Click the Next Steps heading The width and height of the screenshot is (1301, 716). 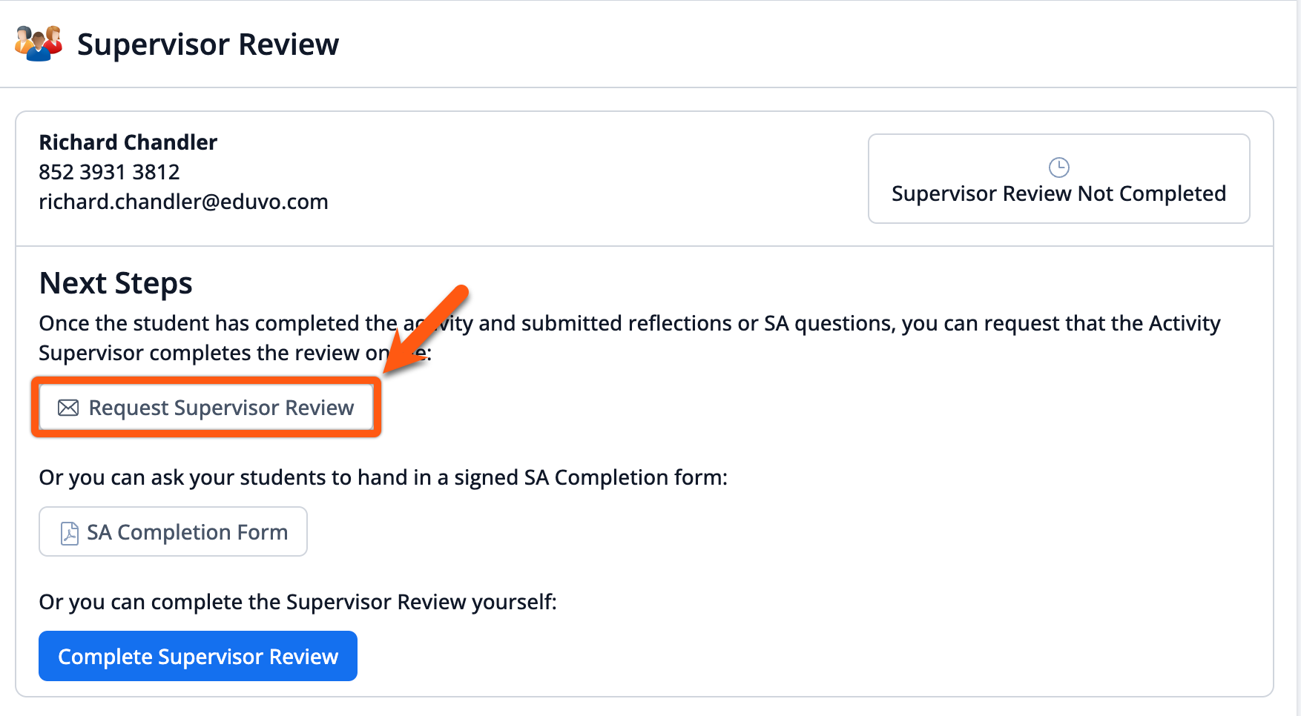point(116,283)
